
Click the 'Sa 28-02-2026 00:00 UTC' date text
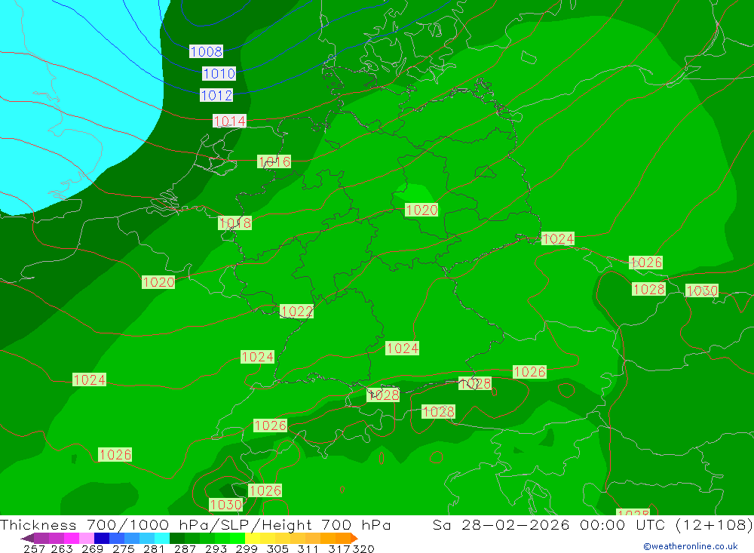click(549, 524)
